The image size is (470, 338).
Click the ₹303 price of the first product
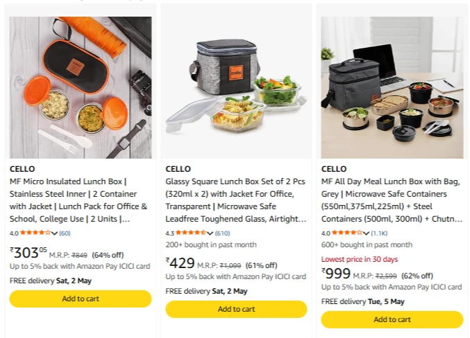point(28,253)
